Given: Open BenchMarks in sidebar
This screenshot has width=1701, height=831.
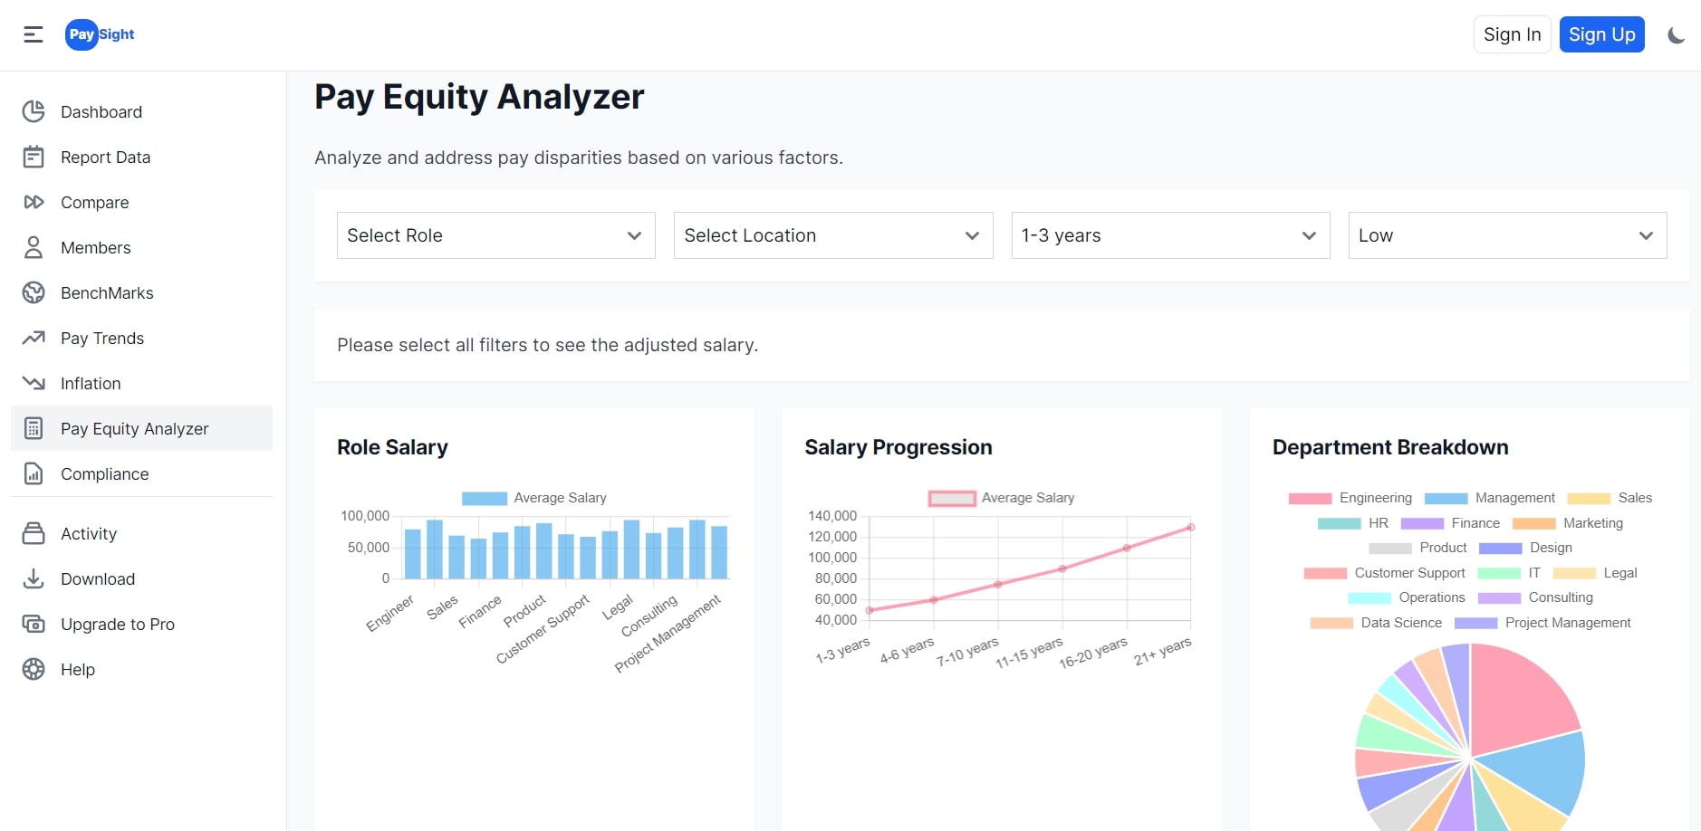Looking at the screenshot, I should click(x=141, y=292).
